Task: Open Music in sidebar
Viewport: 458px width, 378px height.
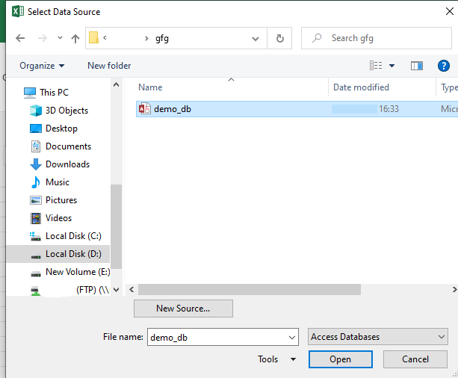Action: click(58, 182)
